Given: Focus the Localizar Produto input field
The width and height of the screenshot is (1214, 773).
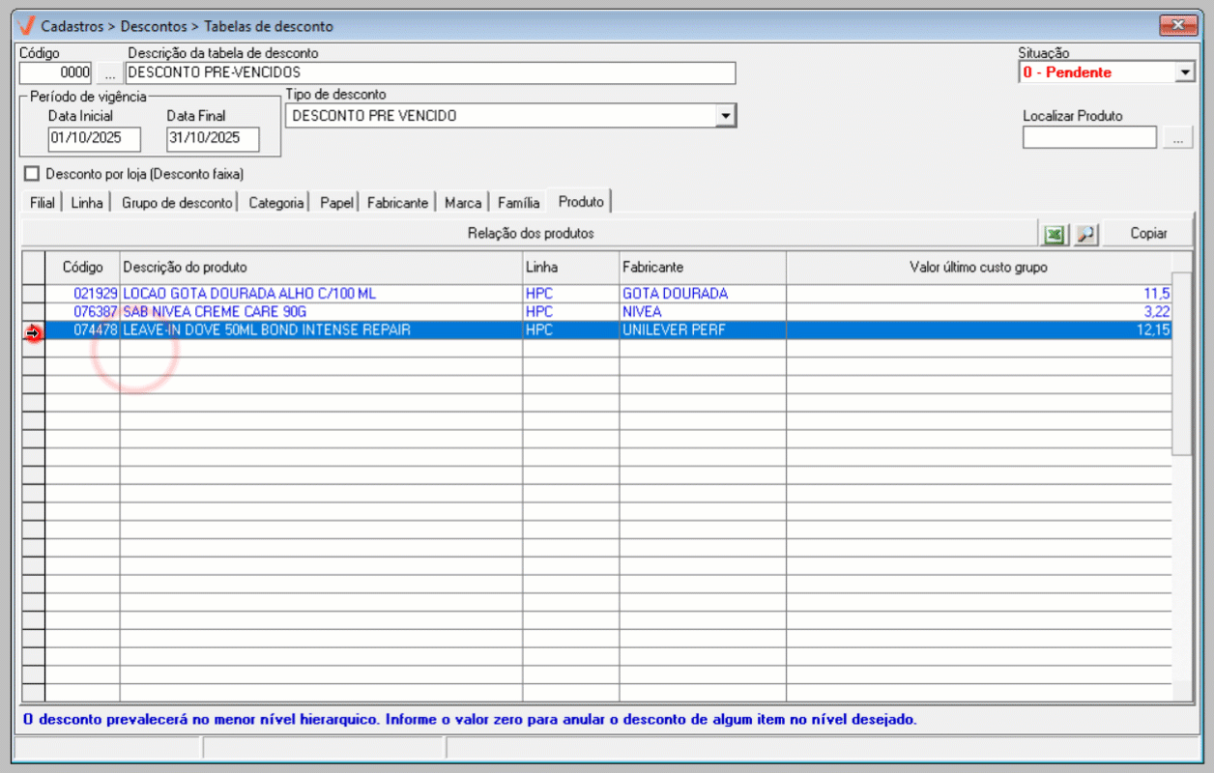Looking at the screenshot, I should [x=1088, y=138].
